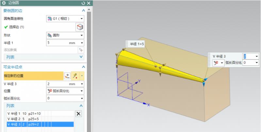Click the dialog settings gear icon

pyautogui.click(x=4, y=3)
